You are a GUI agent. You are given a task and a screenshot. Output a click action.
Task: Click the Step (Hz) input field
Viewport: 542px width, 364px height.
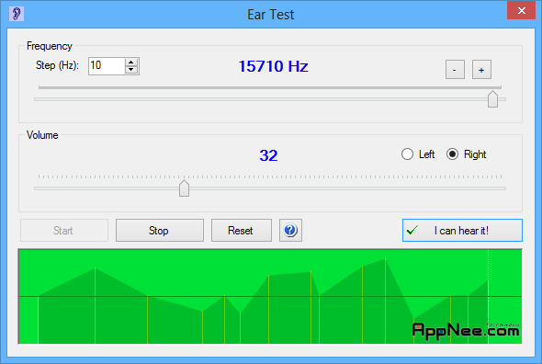(107, 66)
